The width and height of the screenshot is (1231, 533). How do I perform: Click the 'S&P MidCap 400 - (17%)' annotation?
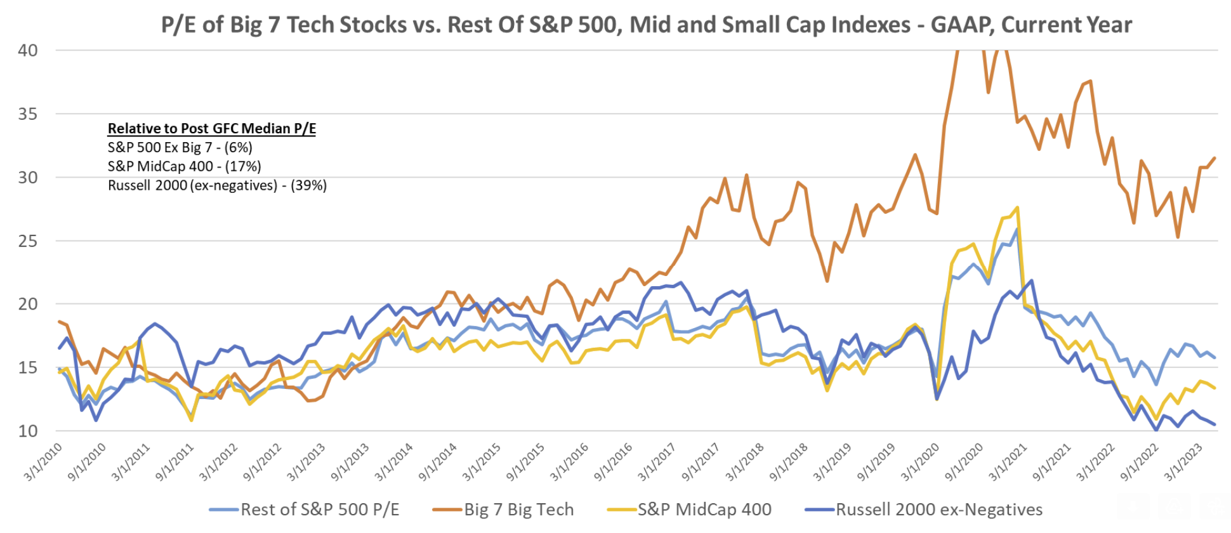pyautogui.click(x=184, y=166)
